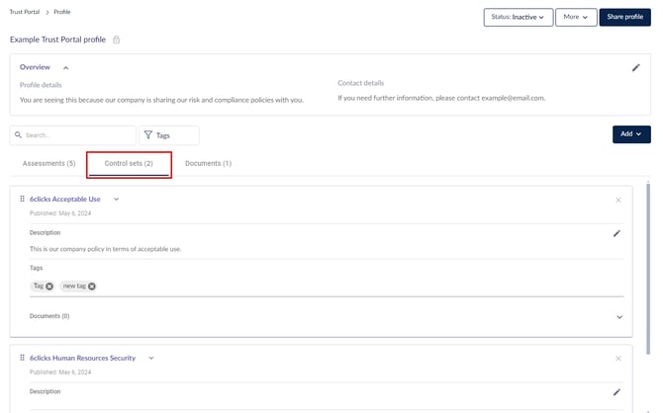Screen dimensions: 663x413
Task: Click drag handle of Human Resources Security card
Action: pos(22,358)
